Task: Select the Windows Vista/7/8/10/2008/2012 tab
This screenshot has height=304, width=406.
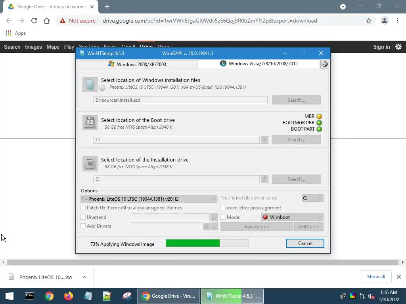Action: 259,64
